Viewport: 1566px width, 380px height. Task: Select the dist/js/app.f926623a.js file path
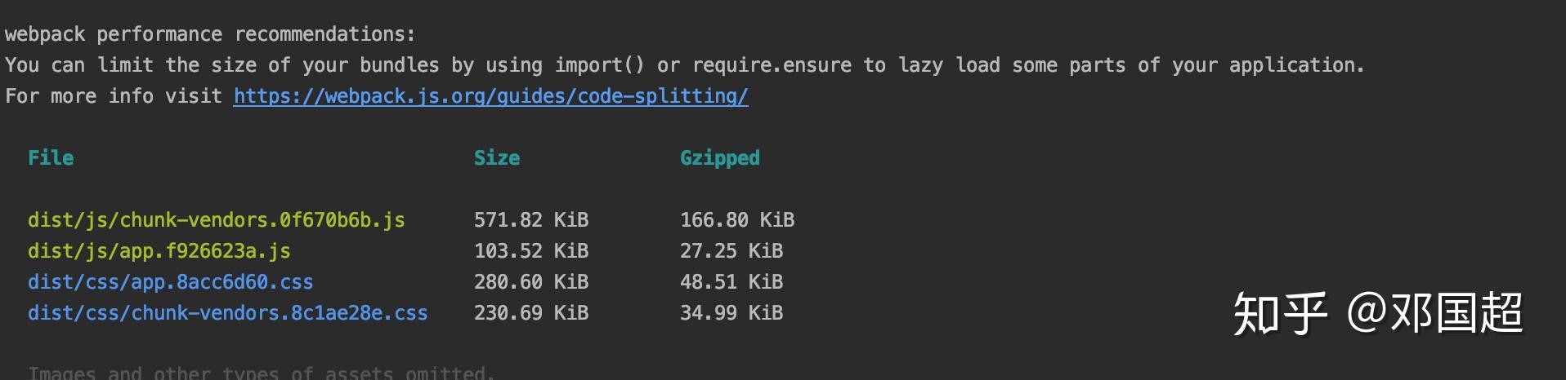pos(159,251)
